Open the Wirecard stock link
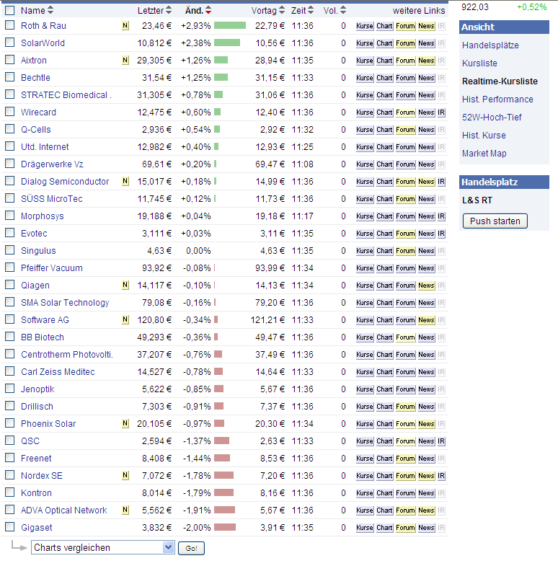558x566 pixels. point(38,112)
